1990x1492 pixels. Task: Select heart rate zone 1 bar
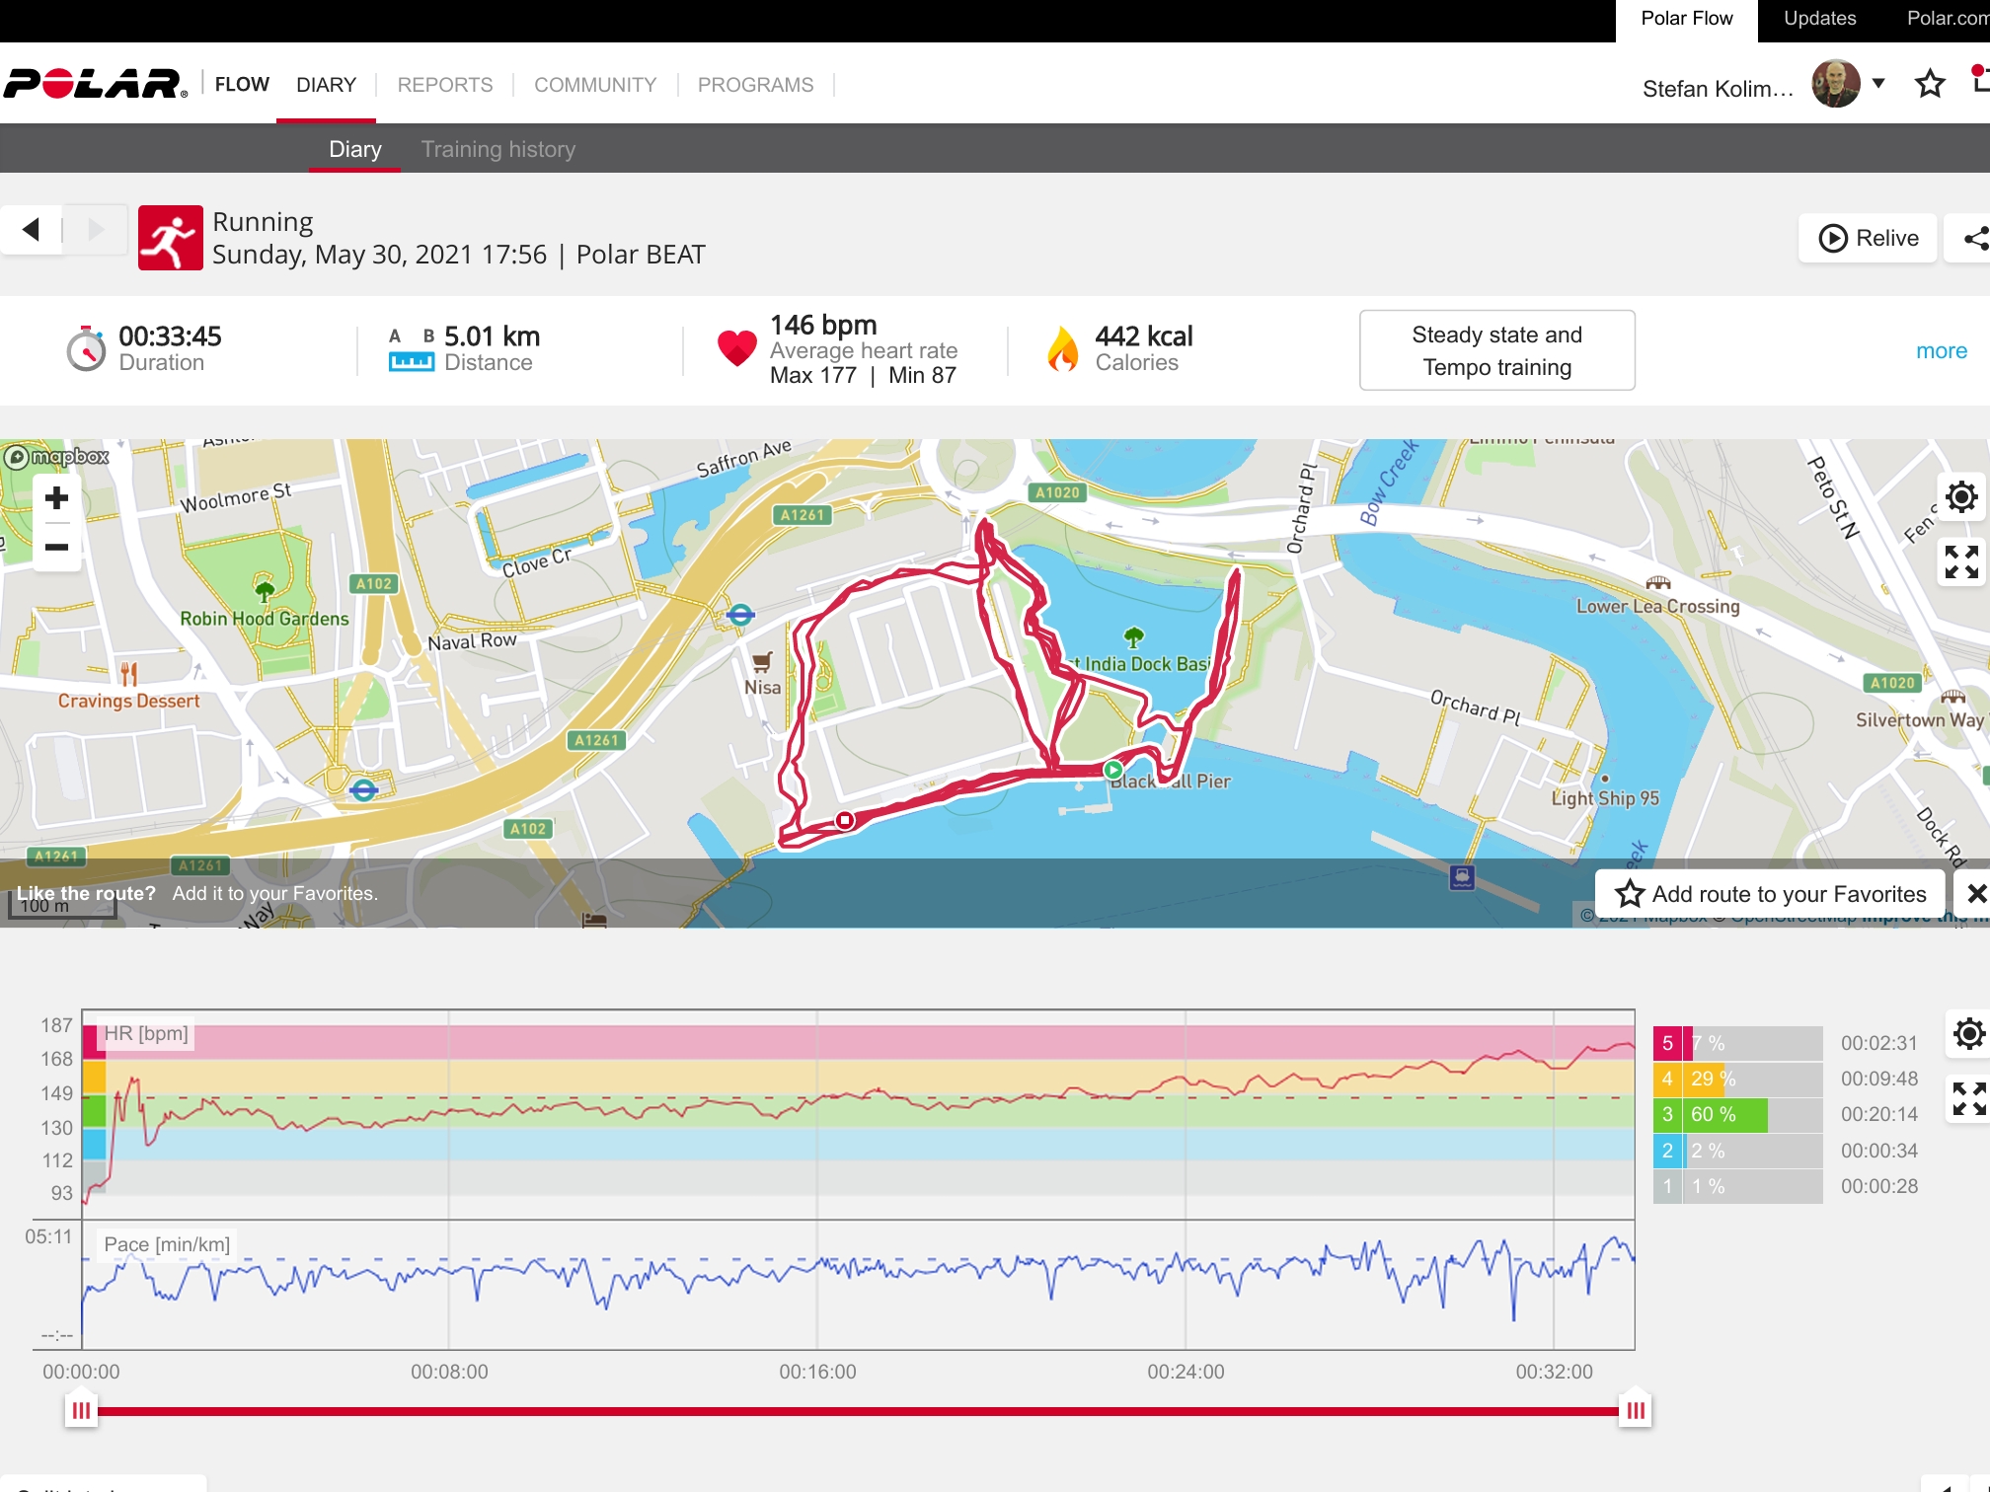(1738, 1186)
